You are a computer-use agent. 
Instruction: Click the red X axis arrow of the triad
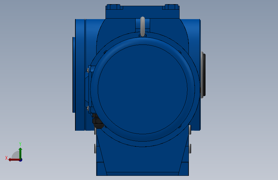[x=14, y=160]
